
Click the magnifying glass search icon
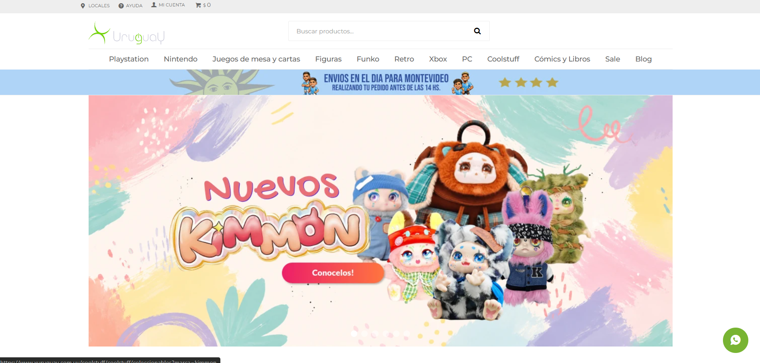click(477, 31)
